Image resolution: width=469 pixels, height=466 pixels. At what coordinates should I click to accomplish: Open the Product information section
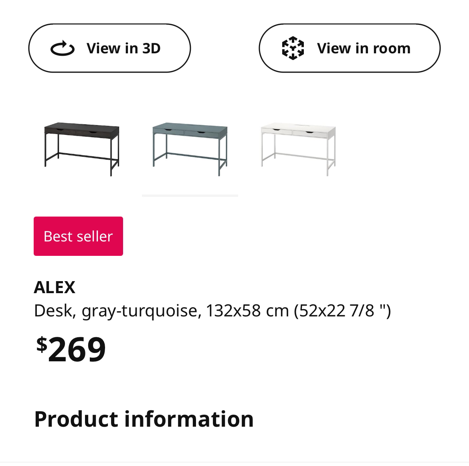pos(144,419)
